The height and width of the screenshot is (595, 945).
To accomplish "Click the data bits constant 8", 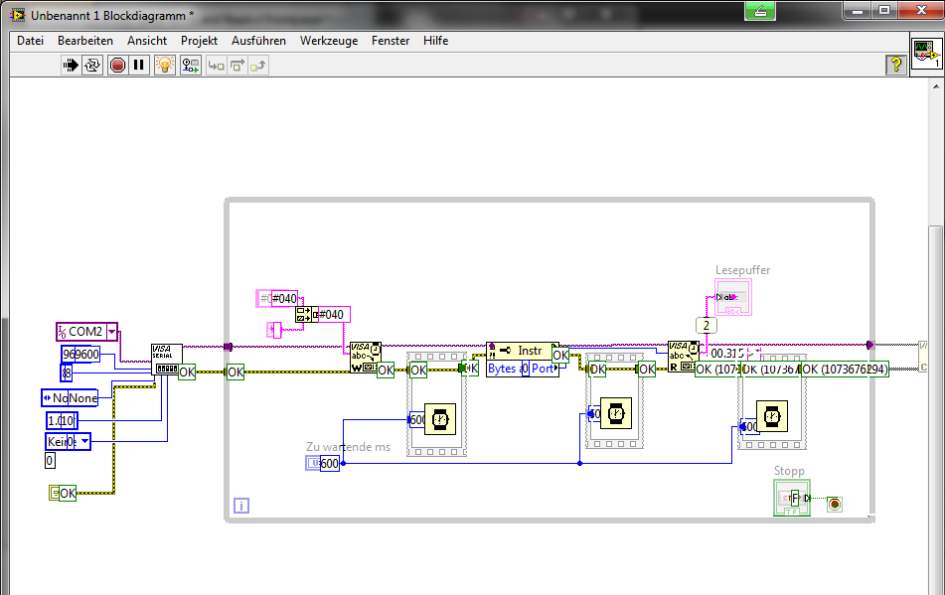I will [x=67, y=373].
